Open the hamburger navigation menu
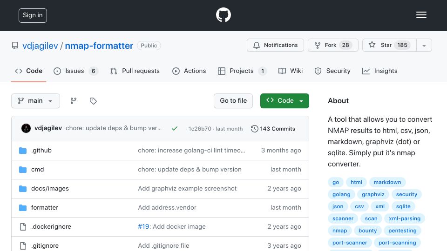The height and width of the screenshot is (251, 447). pos(421,15)
